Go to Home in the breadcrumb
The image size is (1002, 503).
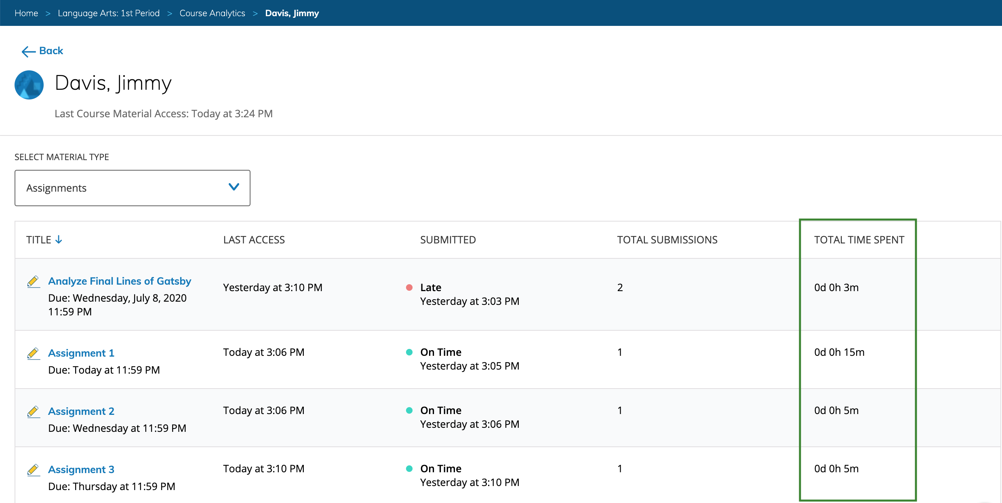point(26,13)
